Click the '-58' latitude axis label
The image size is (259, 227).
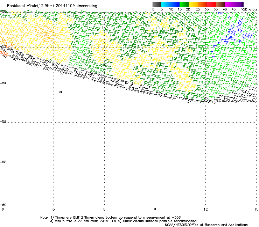click(3, 162)
